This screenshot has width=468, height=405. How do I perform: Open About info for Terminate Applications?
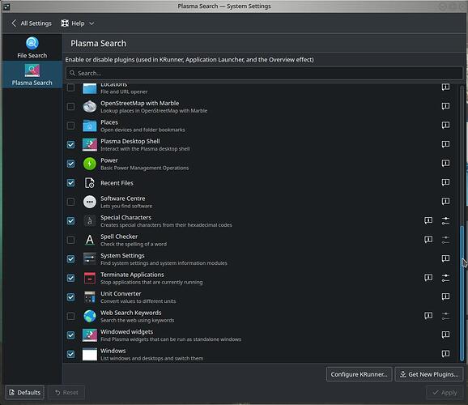[428, 278]
